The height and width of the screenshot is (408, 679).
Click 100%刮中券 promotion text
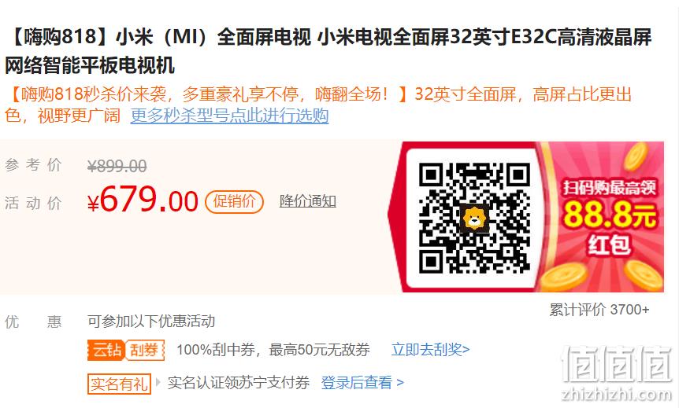tap(273, 349)
